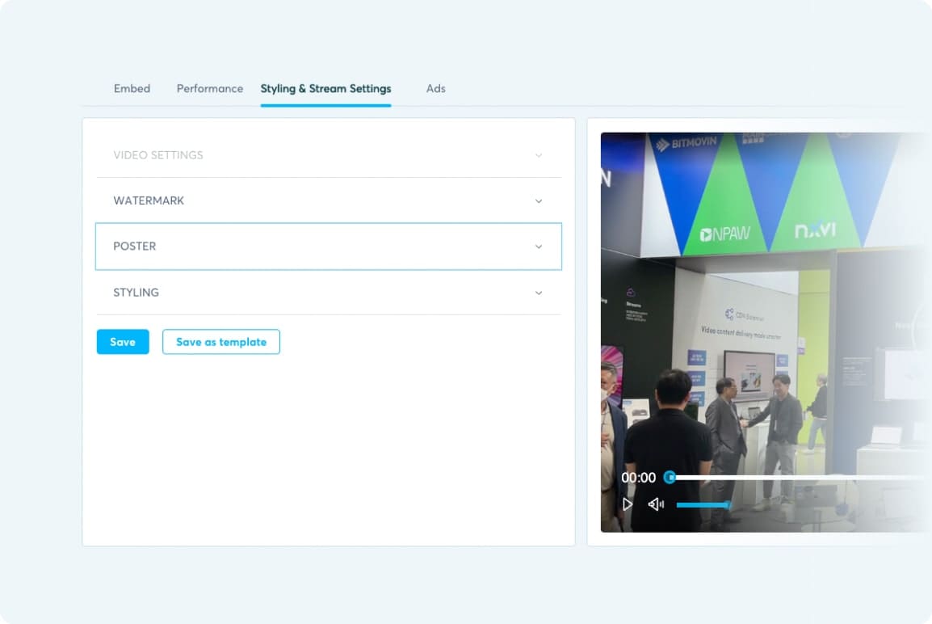The height and width of the screenshot is (624, 932).
Task: Click the WATERMARK label
Action: coord(149,201)
